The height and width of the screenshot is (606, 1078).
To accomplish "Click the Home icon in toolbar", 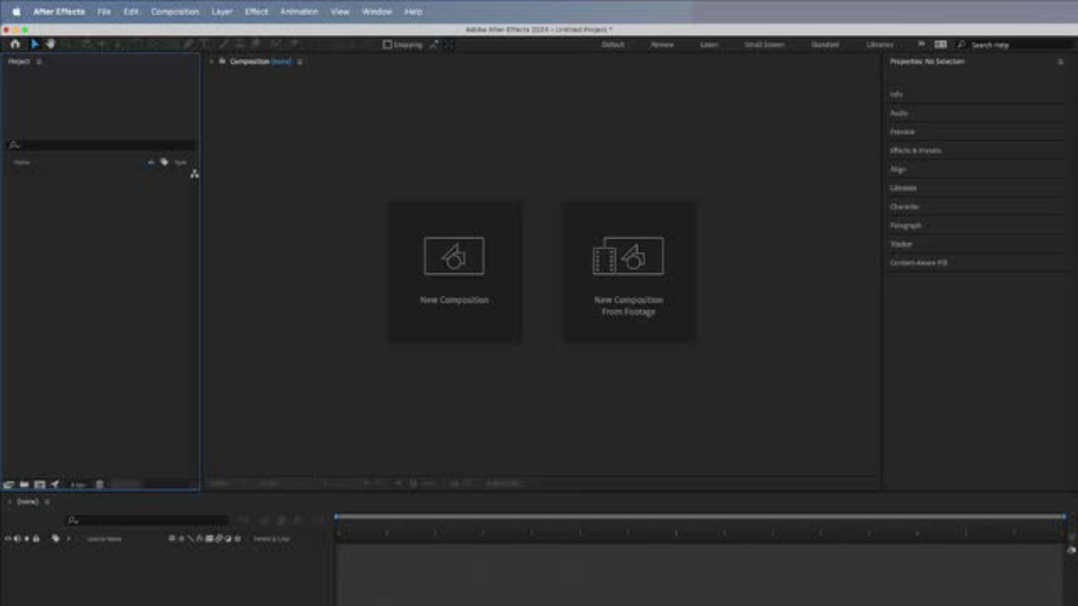I will pyautogui.click(x=15, y=44).
